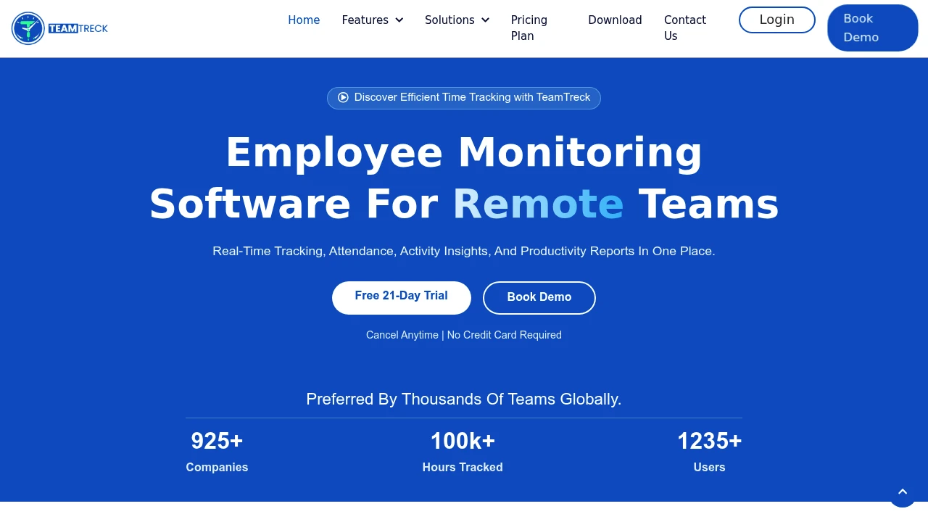Click the 925+ Companies statistic
The height and width of the screenshot is (522, 928).
(217, 452)
